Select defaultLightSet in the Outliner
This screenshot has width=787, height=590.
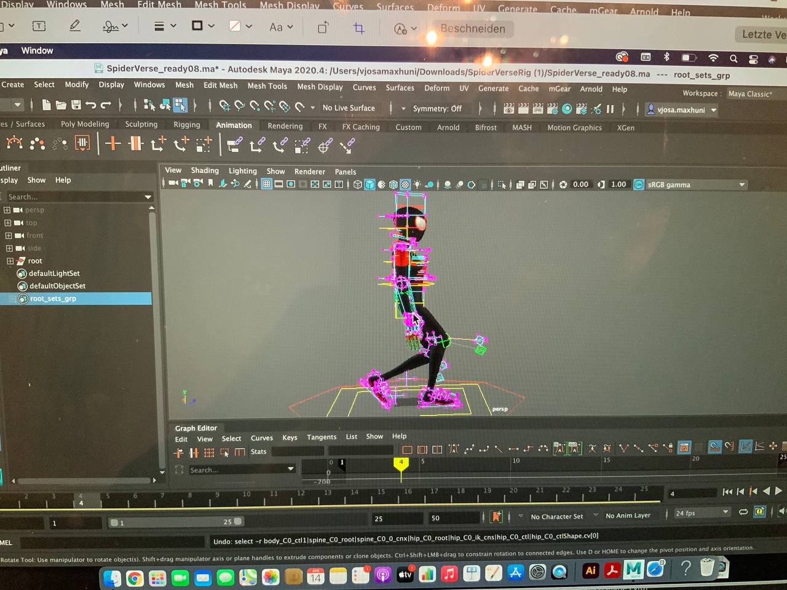[x=54, y=273]
